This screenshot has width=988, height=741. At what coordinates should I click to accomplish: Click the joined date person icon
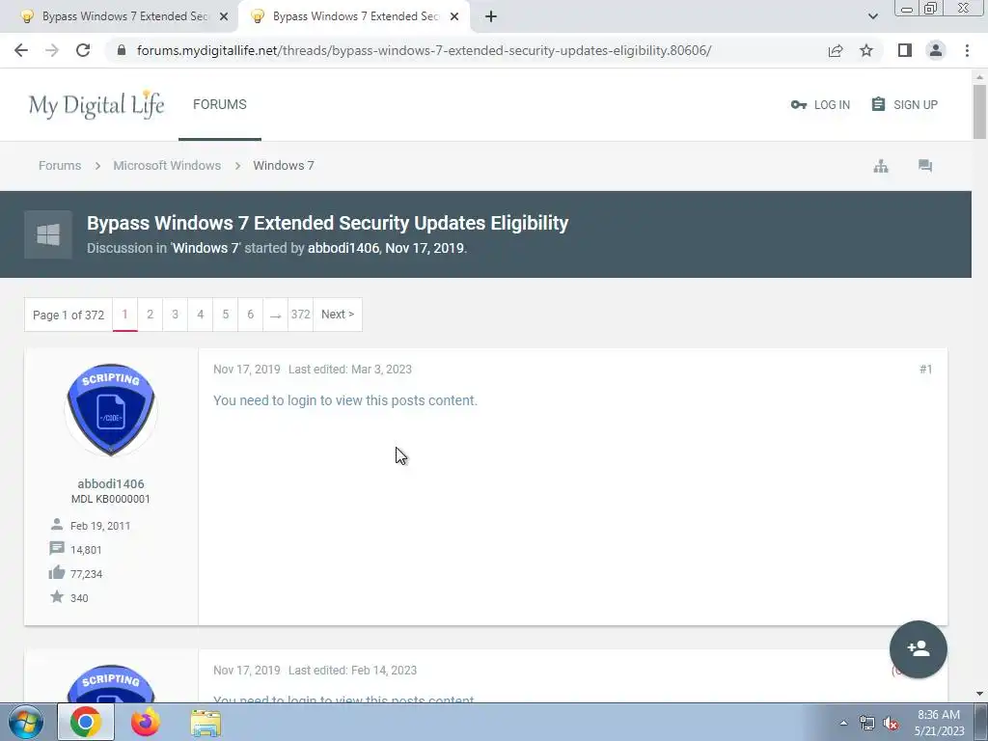click(x=57, y=524)
